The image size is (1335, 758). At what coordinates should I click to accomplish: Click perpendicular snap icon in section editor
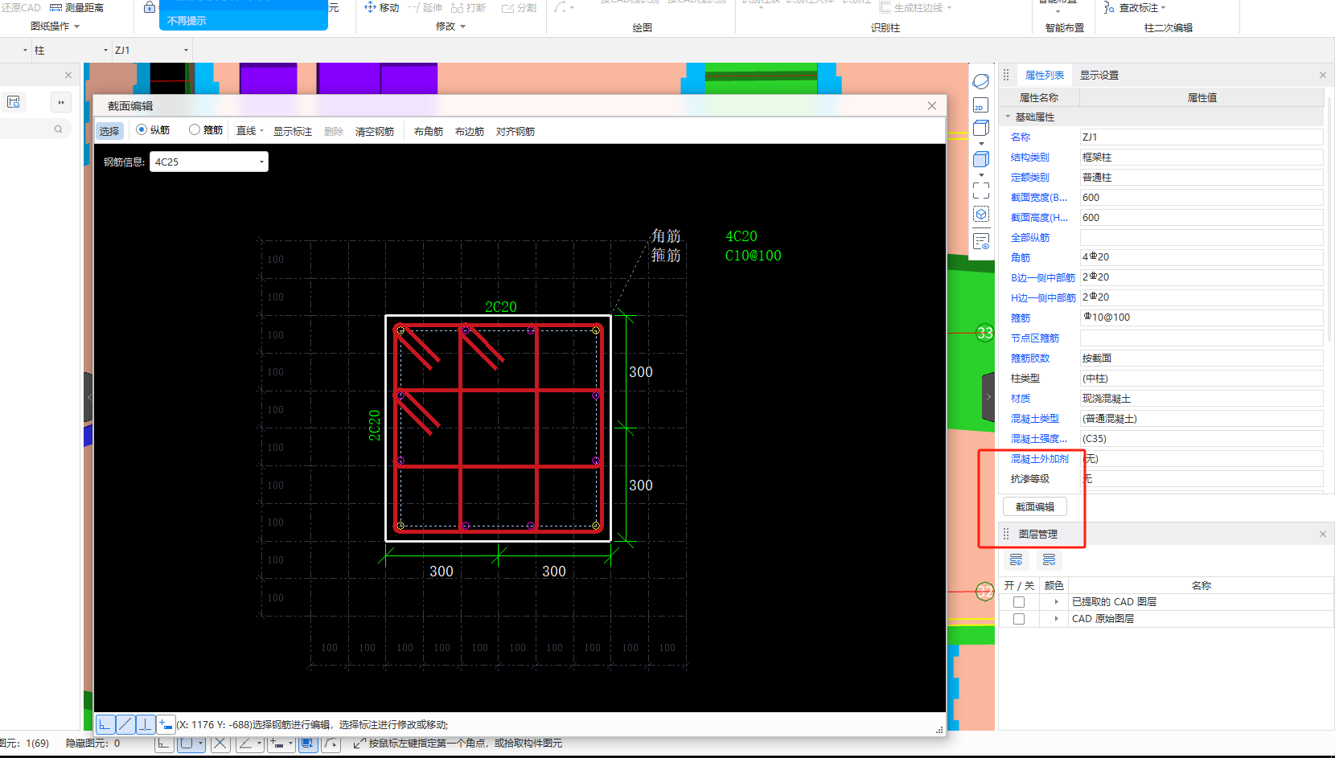click(146, 724)
